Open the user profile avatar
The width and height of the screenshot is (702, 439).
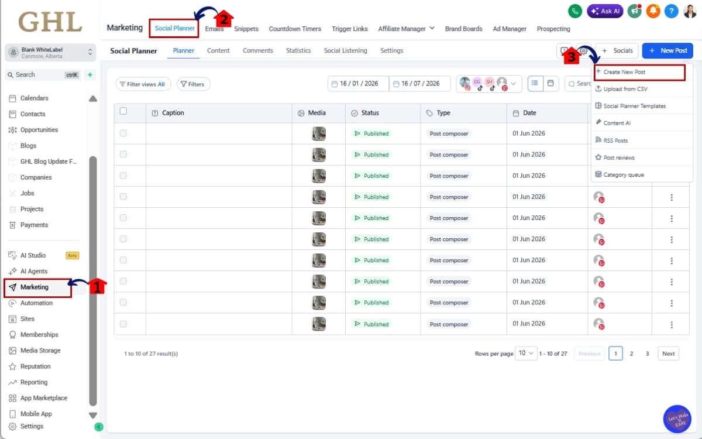click(690, 11)
